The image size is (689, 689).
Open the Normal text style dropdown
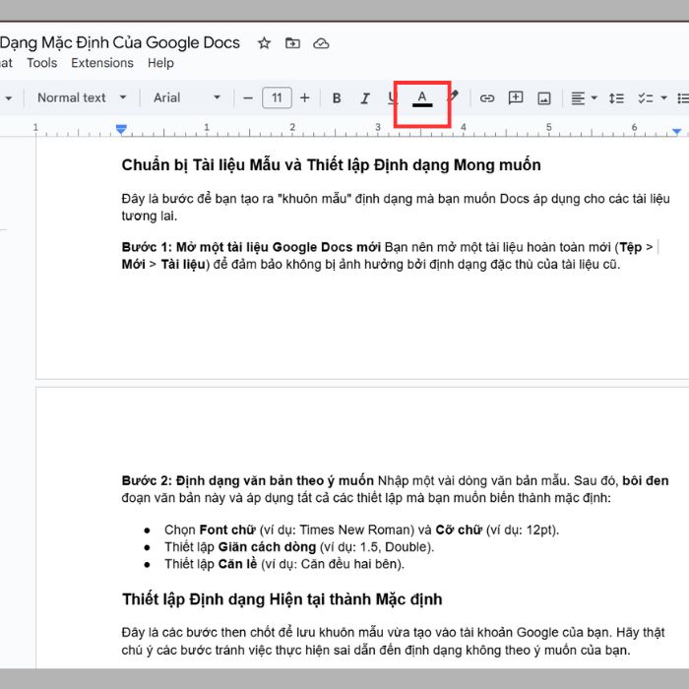[x=82, y=97]
